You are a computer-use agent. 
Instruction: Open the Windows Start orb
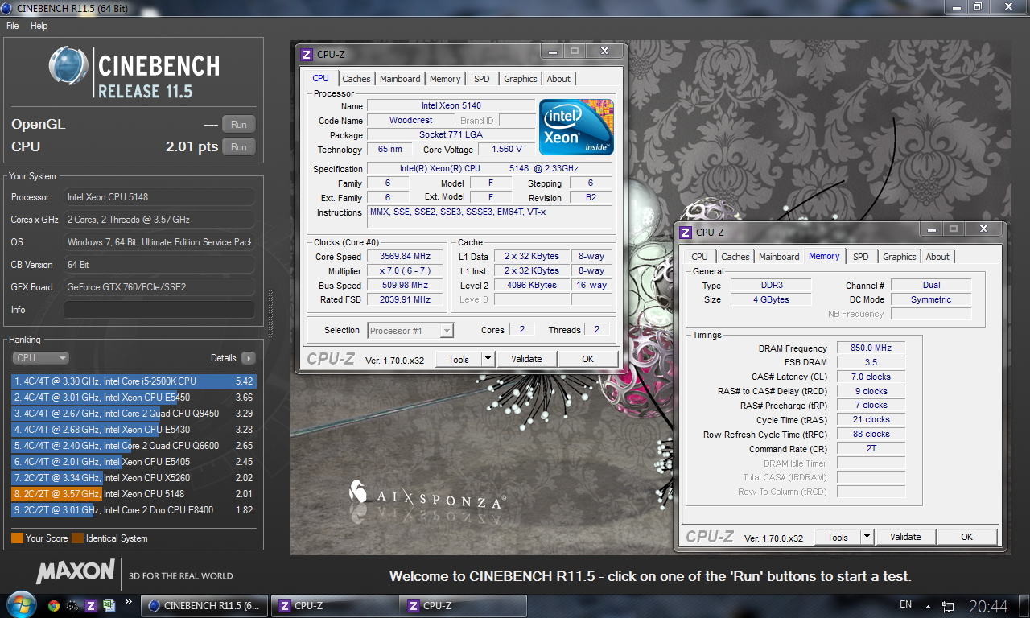[x=20, y=604]
